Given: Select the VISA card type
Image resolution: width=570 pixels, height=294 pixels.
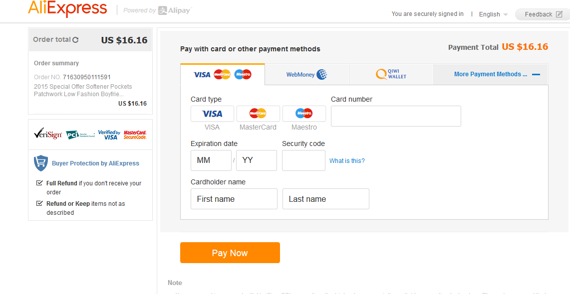Looking at the screenshot, I should click(x=212, y=114).
